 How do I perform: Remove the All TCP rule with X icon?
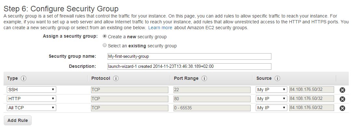pos(342,108)
